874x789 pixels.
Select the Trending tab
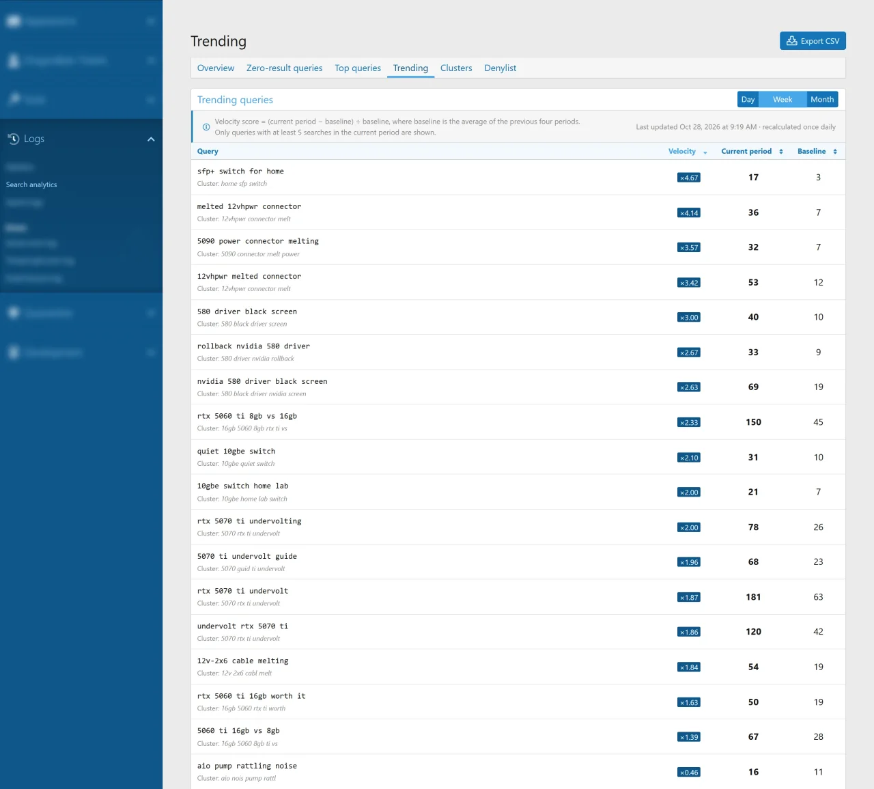[410, 68]
